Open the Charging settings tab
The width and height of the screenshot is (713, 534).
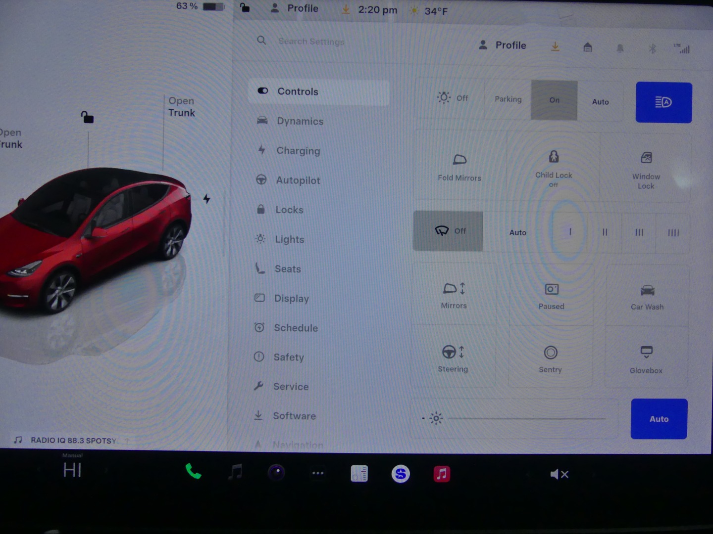point(298,151)
